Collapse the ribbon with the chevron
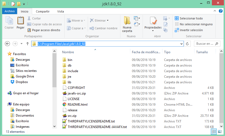Screen dimensions: 225x136 tap(215, 11)
